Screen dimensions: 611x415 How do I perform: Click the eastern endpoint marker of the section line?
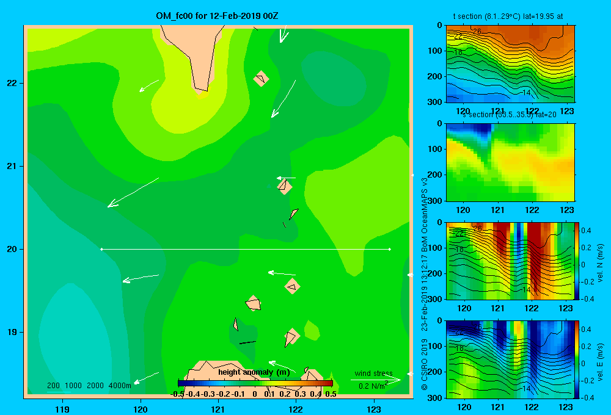(390, 249)
